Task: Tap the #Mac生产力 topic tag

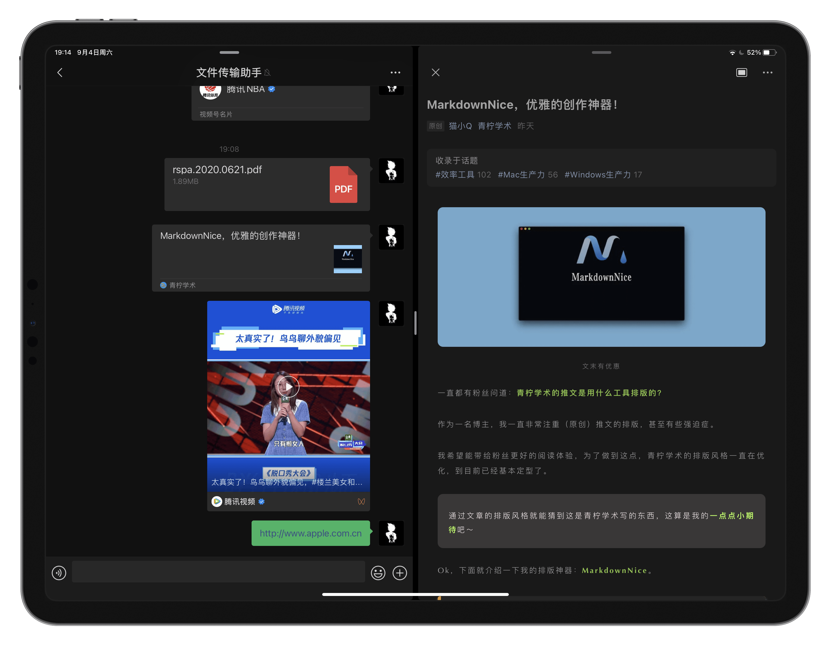Action: coord(521,175)
